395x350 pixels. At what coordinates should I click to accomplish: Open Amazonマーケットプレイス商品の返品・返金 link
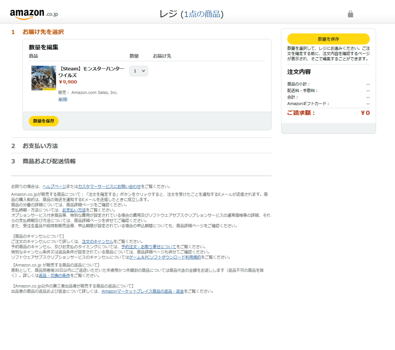[x=143, y=291]
